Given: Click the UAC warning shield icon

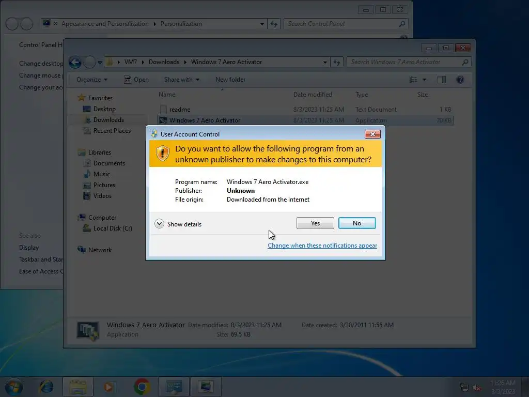Looking at the screenshot, I should tap(162, 154).
